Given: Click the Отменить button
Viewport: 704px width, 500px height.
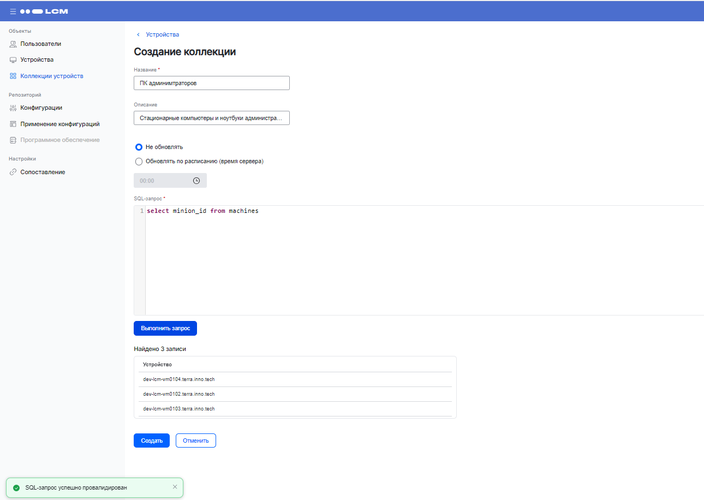Looking at the screenshot, I should pyautogui.click(x=196, y=441).
